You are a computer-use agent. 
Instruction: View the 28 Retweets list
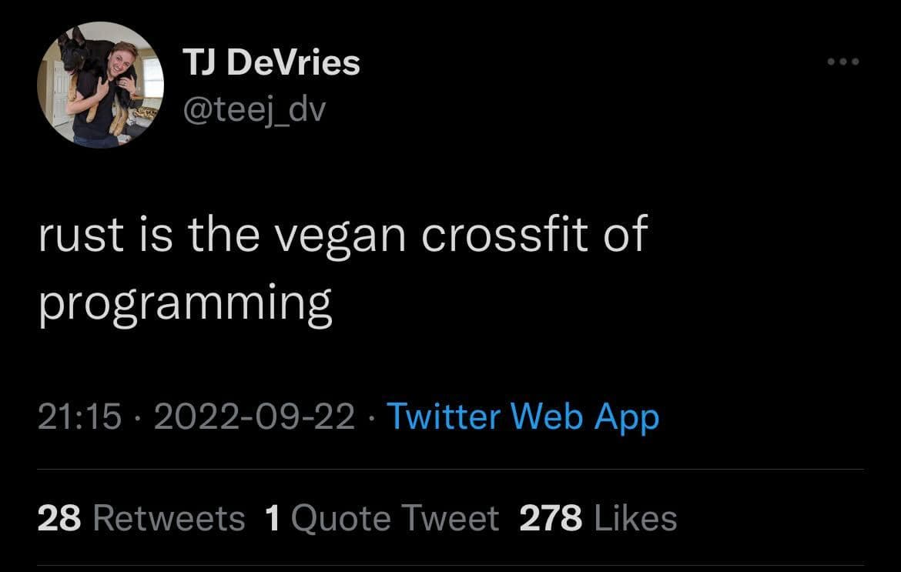pyautogui.click(x=141, y=518)
